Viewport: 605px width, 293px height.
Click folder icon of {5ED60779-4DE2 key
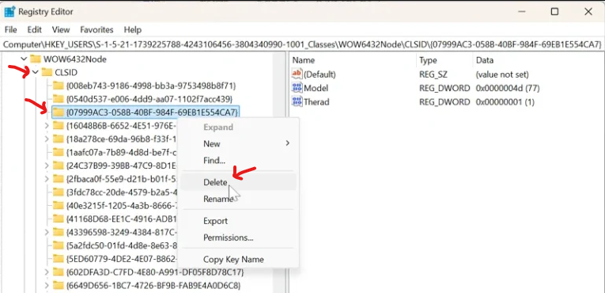(x=58, y=258)
